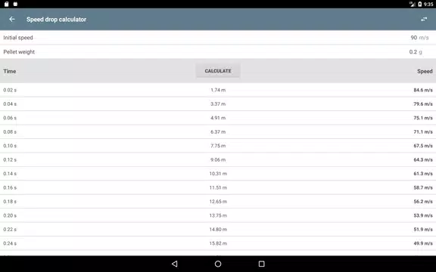Screen dimensions: 436x272
Task: Select the Pellet weight label
Action: [x=19, y=52]
